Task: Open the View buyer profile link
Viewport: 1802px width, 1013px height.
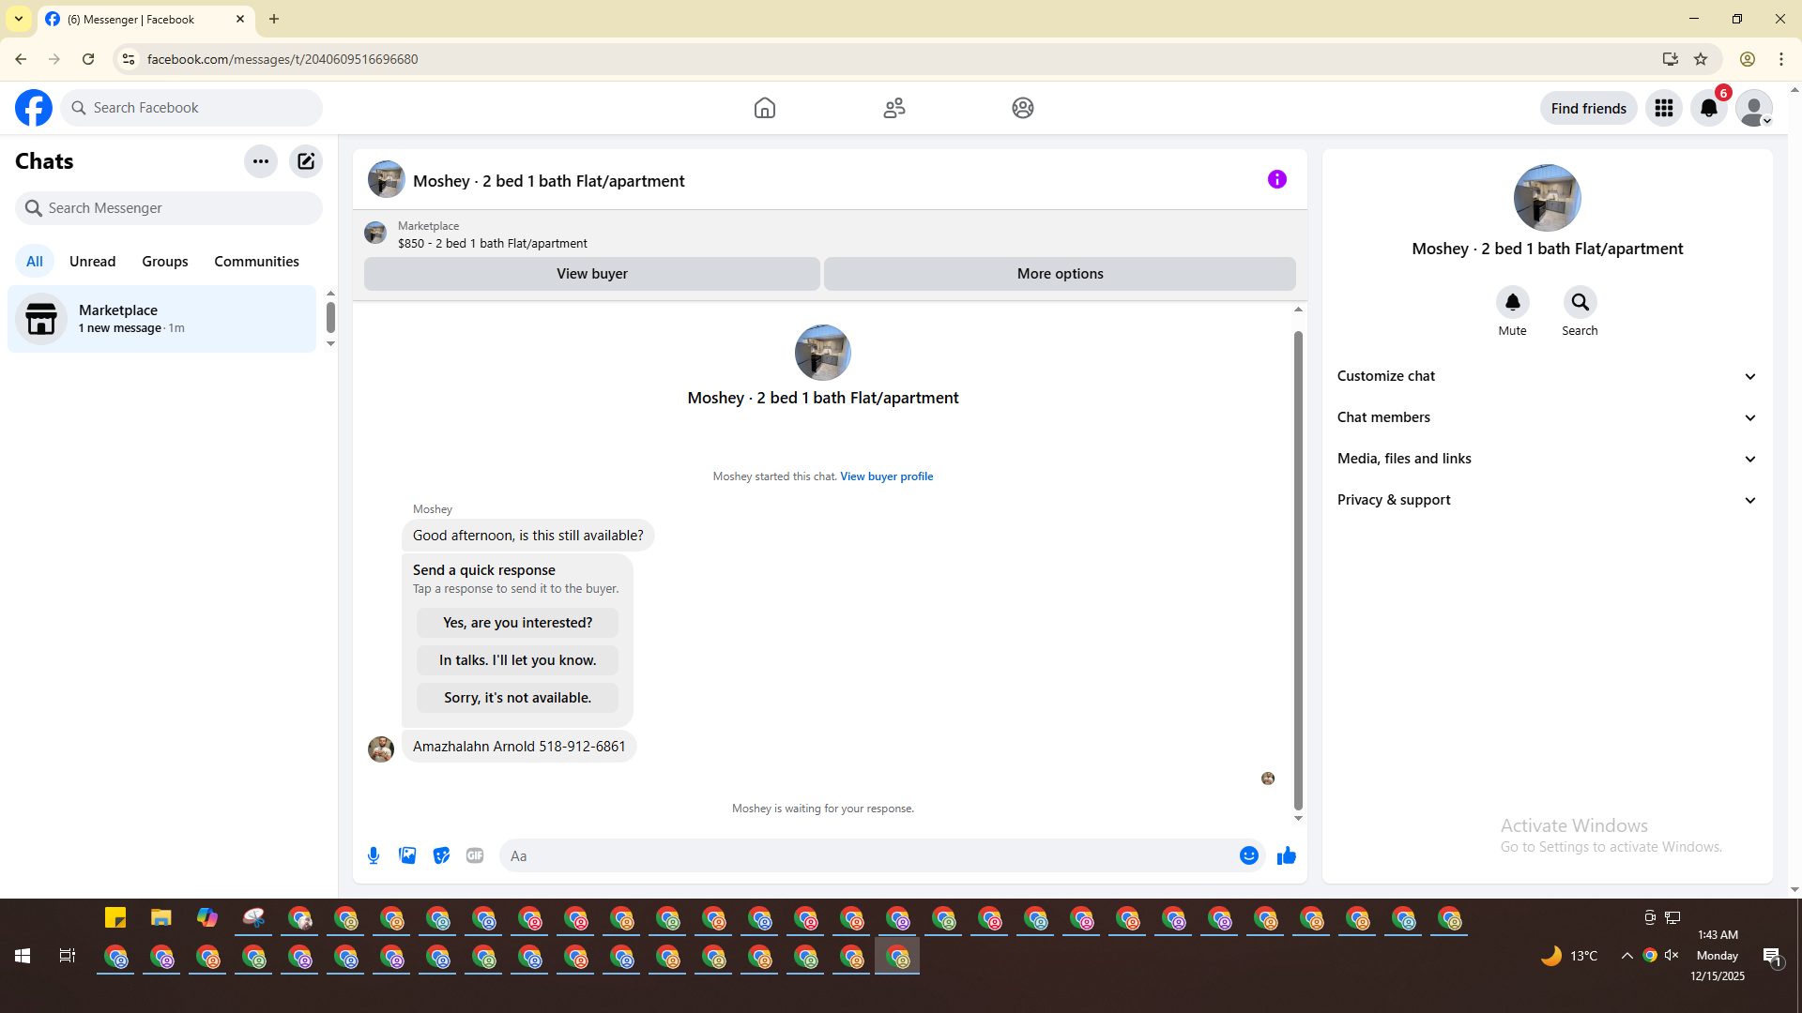Action: click(x=886, y=476)
